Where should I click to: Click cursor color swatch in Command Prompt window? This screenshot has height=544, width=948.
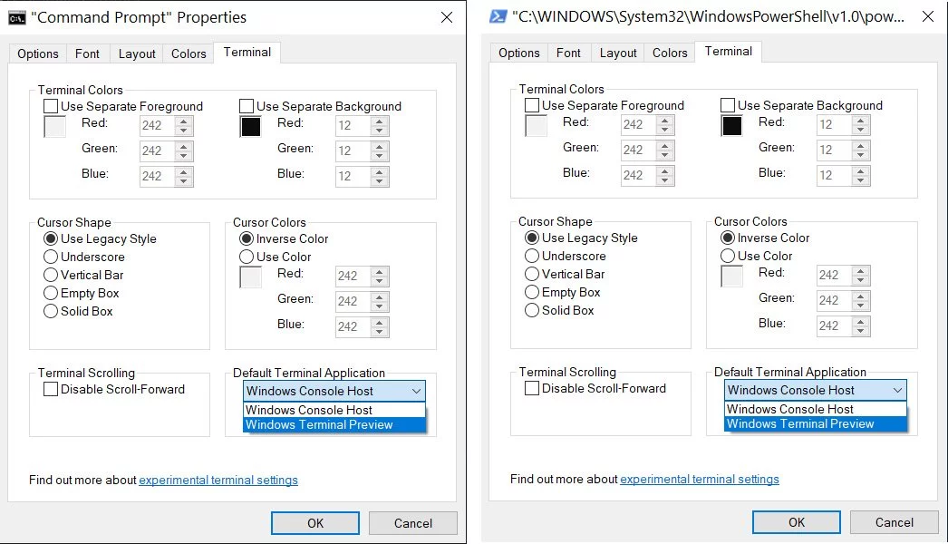[250, 277]
